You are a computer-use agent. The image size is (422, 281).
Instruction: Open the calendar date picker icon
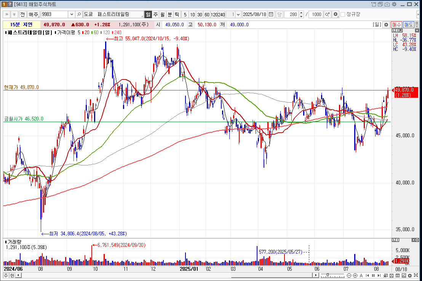point(271,14)
